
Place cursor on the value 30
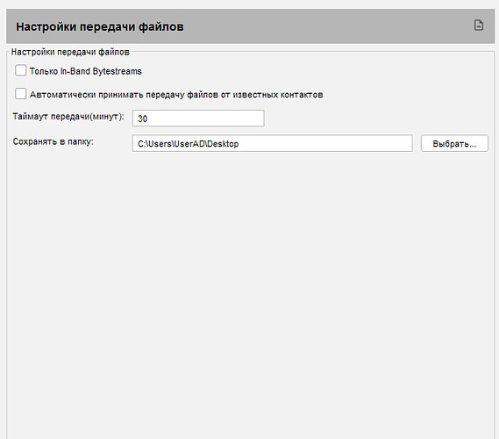click(x=142, y=119)
